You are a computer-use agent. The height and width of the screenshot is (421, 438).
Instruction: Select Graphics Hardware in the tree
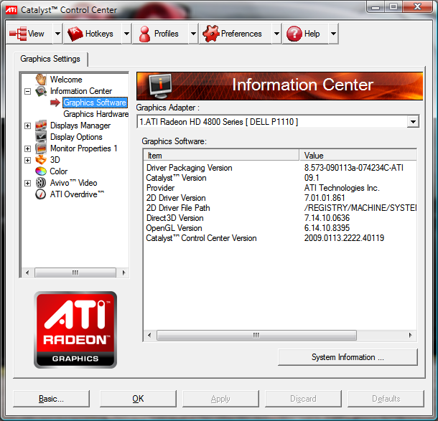[96, 114]
